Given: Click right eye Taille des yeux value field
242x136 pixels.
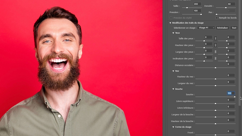Looking at the screenshot, I should (x=231, y=37).
